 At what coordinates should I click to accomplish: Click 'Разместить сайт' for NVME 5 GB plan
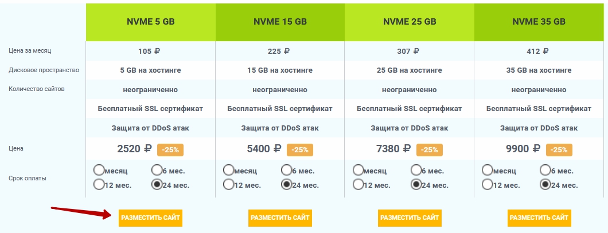[150, 218]
